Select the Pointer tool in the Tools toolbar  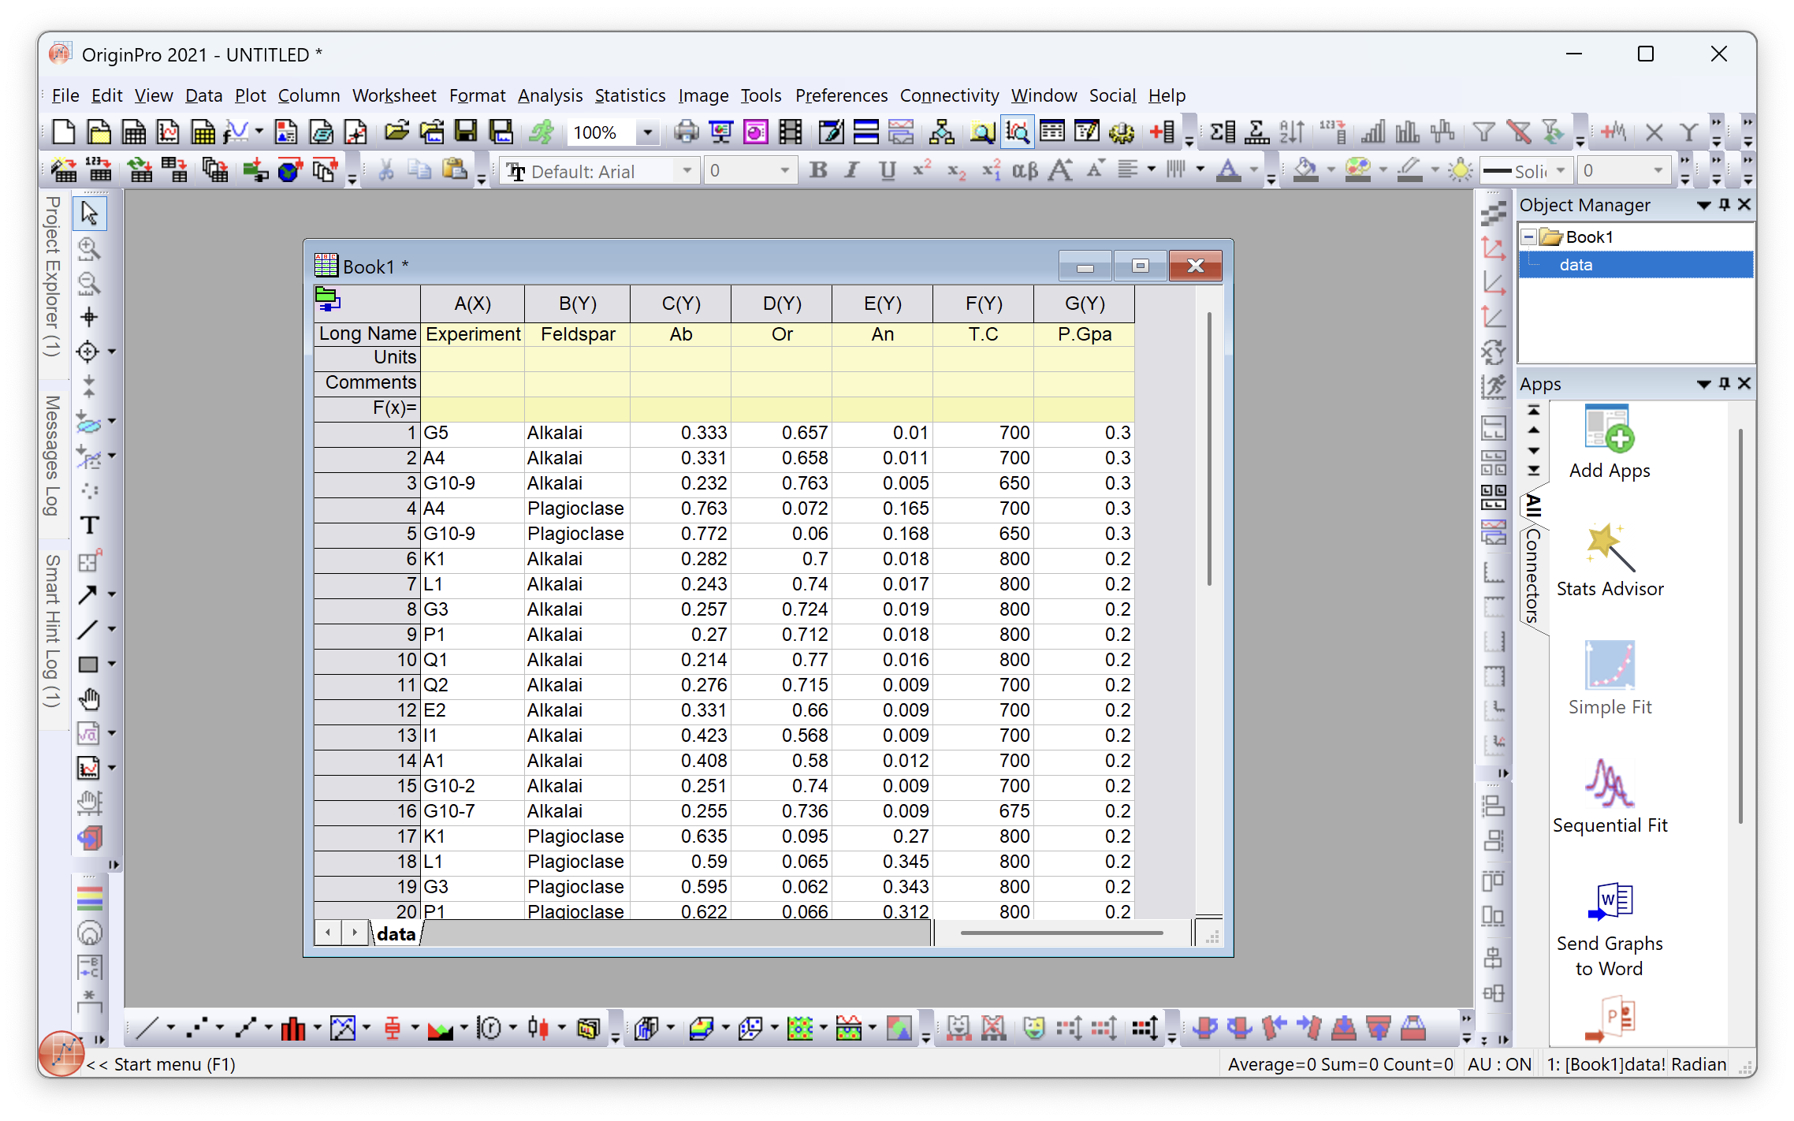coord(89,214)
